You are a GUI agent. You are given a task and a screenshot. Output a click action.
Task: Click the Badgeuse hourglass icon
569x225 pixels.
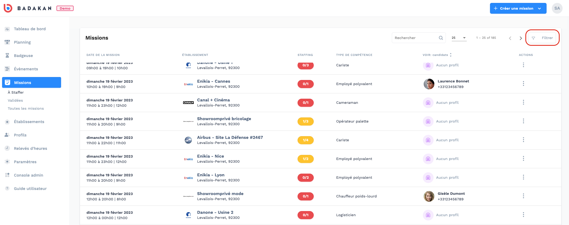(x=7, y=56)
